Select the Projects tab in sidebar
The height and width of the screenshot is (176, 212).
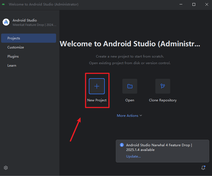(x=29, y=38)
